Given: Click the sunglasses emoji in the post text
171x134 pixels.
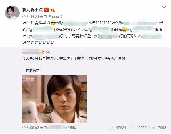Looking at the screenshot, I should (x=53, y=23).
